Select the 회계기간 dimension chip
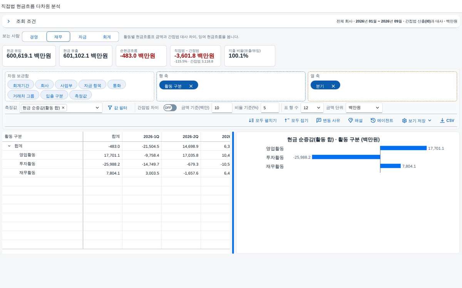Viewport: 462px width, 288px height. 21,85
